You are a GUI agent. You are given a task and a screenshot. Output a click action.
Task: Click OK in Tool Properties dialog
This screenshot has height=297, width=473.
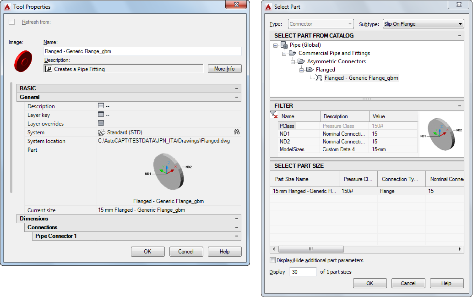point(148,252)
